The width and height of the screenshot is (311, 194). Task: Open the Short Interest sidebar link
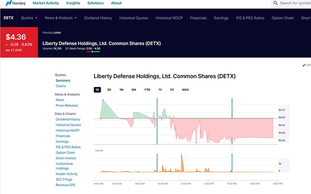pyautogui.click(x=66, y=158)
